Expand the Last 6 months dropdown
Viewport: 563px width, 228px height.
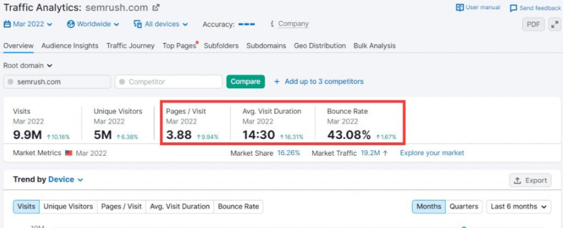point(518,207)
